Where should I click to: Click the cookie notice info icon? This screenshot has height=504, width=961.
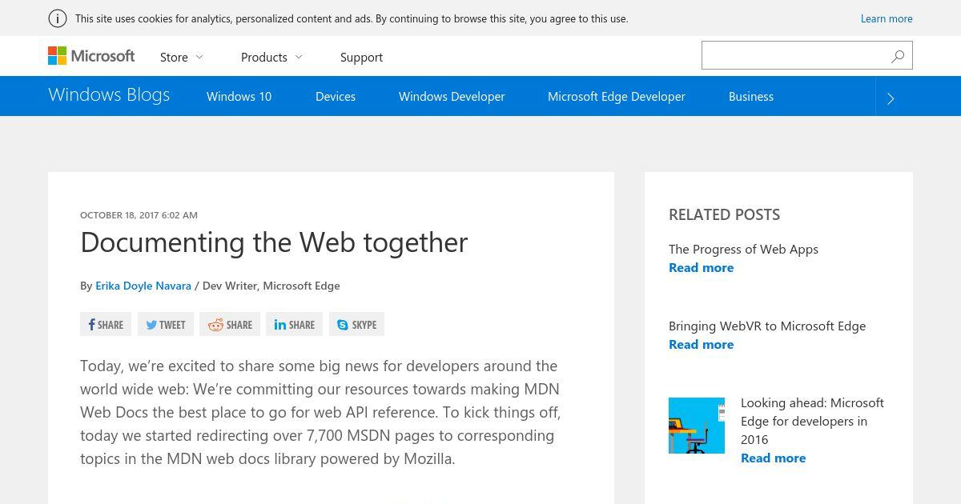click(58, 18)
